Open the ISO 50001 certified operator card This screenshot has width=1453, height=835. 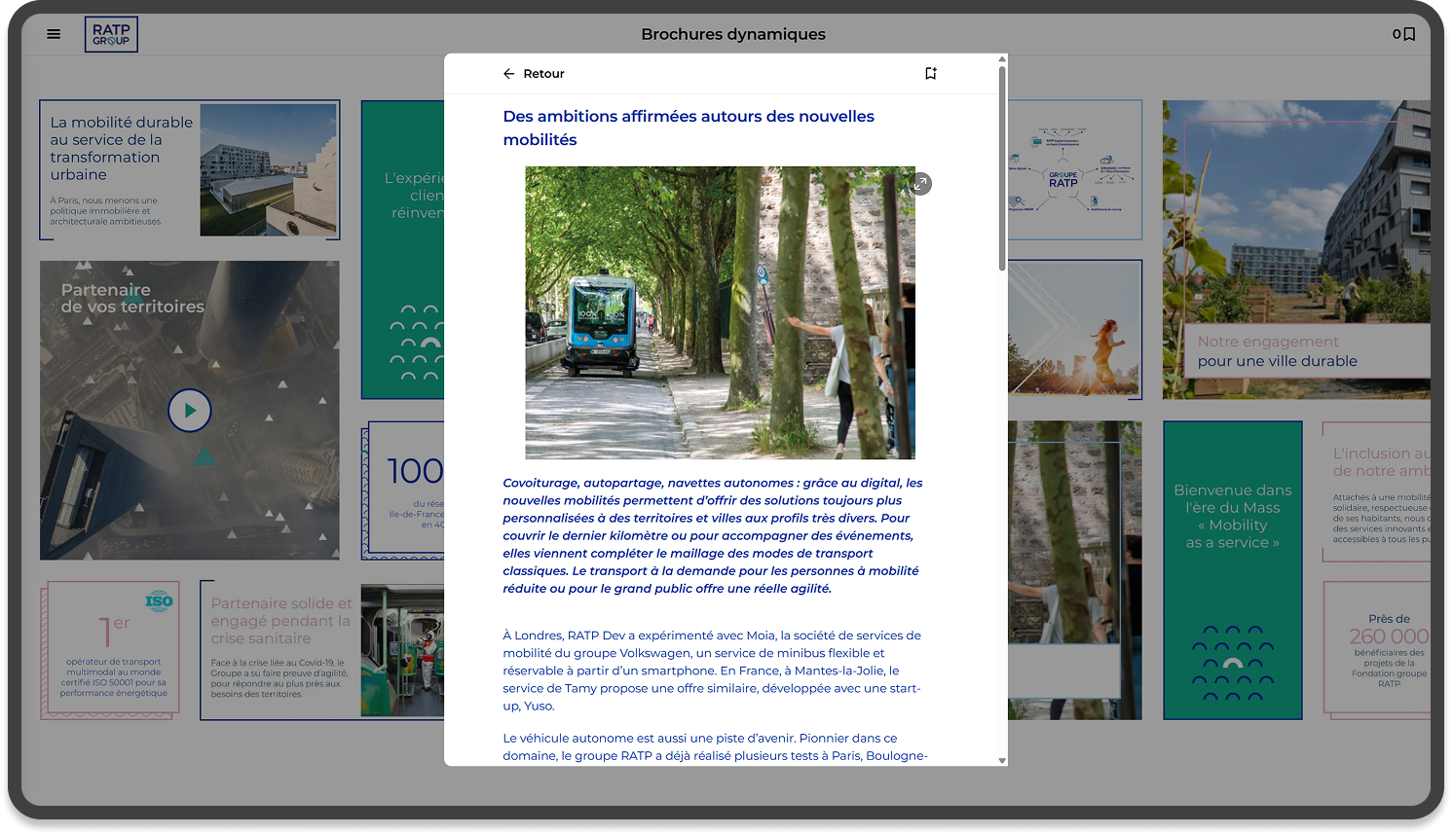click(112, 649)
